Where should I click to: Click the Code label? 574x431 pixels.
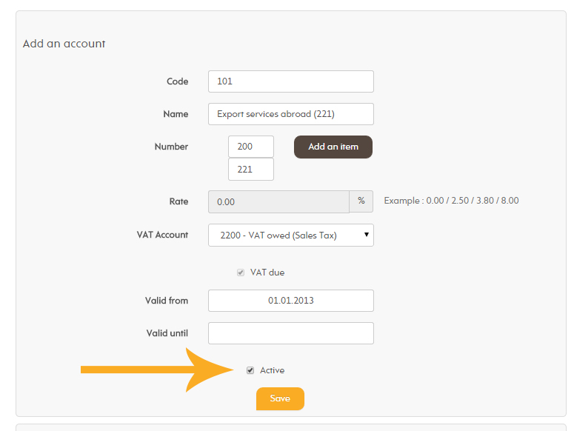tap(178, 81)
